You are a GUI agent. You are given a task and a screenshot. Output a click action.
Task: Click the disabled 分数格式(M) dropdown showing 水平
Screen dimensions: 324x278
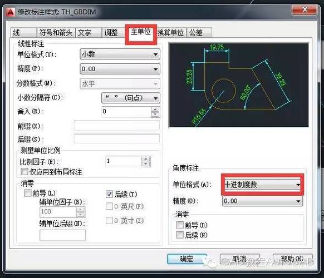point(120,84)
